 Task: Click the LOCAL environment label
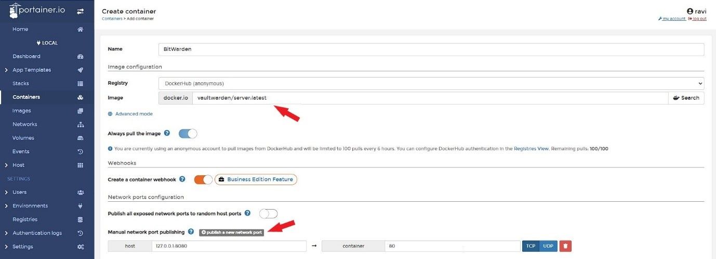coord(47,43)
